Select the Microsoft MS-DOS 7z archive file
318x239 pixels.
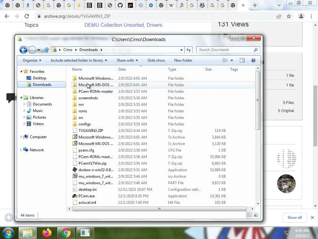click(x=163, y=144)
